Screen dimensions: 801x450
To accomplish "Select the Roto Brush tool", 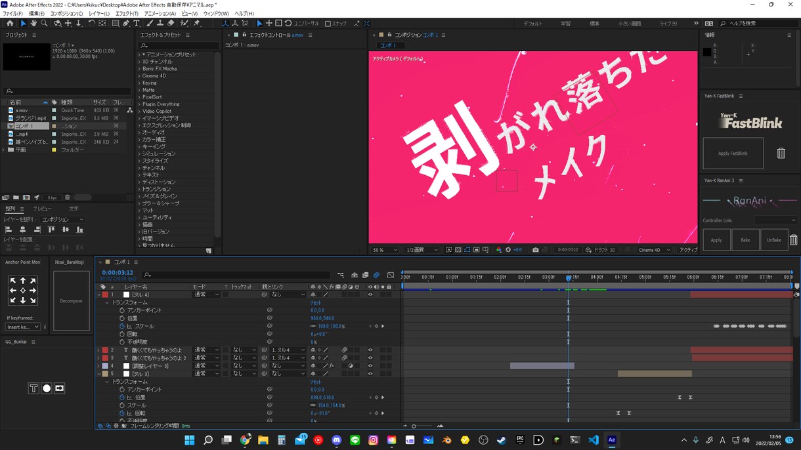I will 184,24.
